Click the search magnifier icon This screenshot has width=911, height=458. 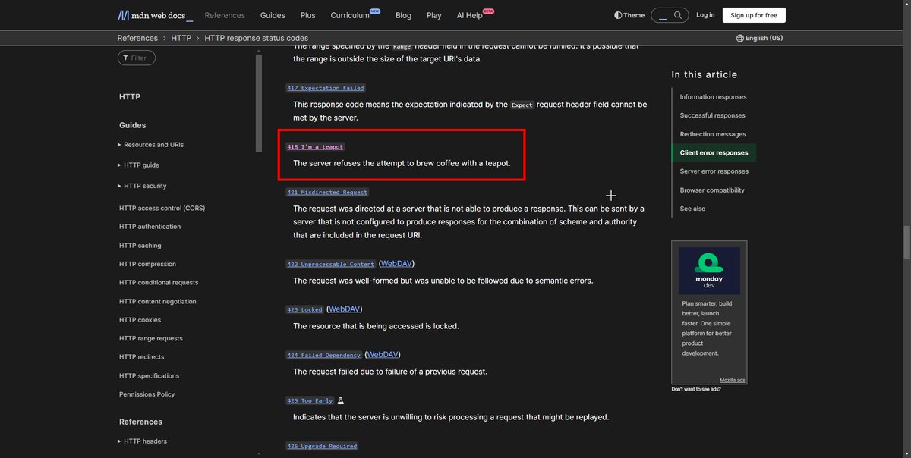coord(678,15)
